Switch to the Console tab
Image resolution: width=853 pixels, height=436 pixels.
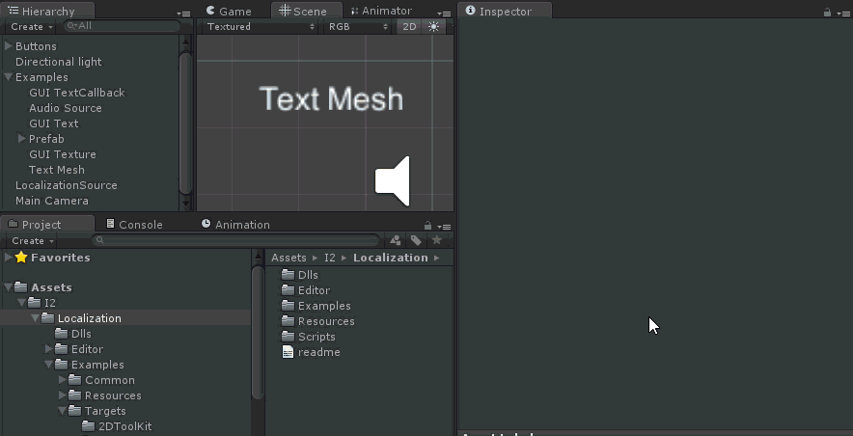coord(134,225)
